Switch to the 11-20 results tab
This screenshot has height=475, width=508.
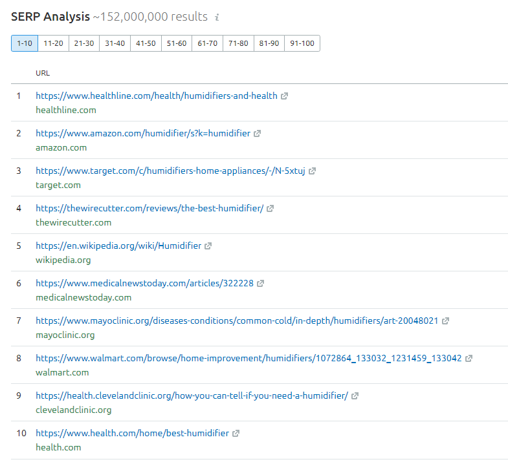(x=54, y=43)
